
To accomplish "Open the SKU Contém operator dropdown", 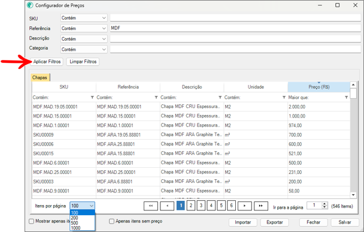I will pyautogui.click(x=84, y=18).
